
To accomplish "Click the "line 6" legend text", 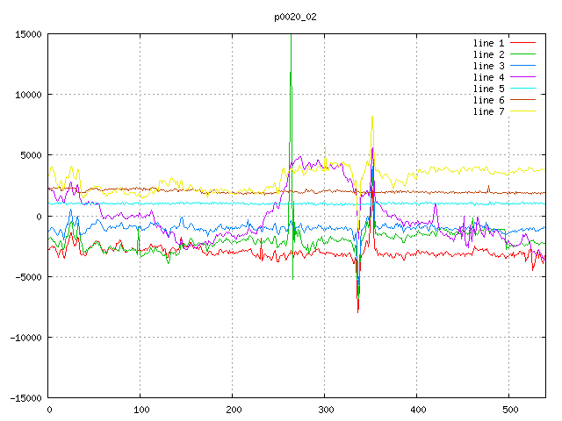I will [488, 100].
